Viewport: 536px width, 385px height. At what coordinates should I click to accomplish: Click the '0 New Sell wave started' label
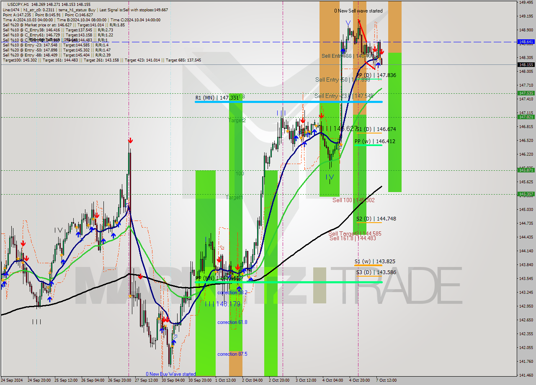(358, 11)
